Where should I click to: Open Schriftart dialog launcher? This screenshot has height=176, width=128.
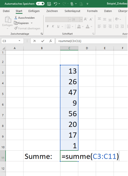click(x=93, y=34)
